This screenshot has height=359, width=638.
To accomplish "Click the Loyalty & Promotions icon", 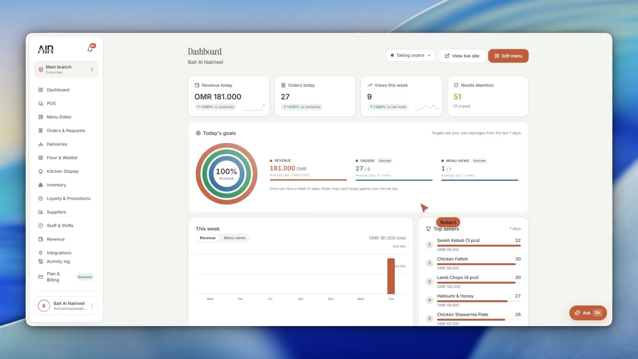I will (41, 198).
